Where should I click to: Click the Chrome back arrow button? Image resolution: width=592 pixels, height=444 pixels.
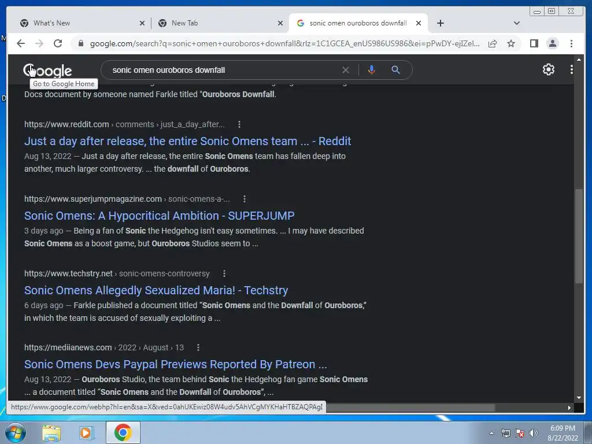[x=21, y=43]
